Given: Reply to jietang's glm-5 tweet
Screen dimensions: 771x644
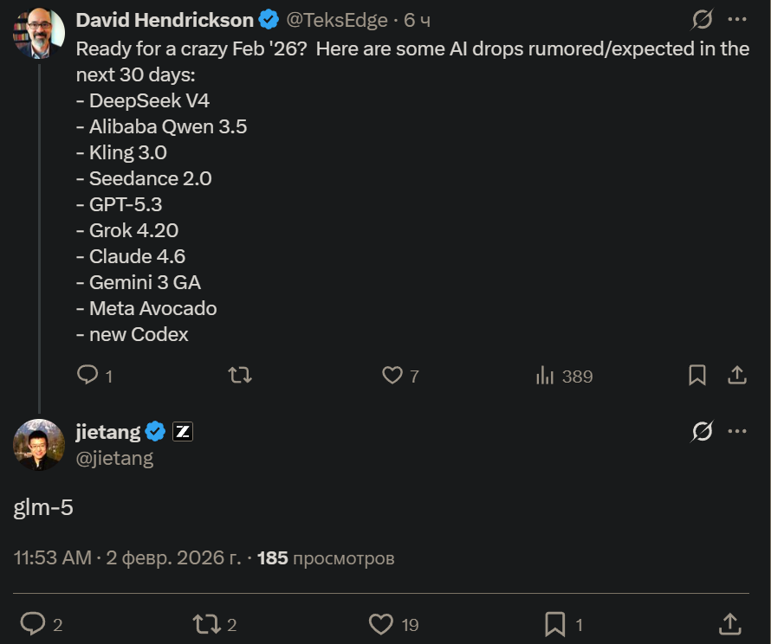Looking at the screenshot, I should [x=33, y=623].
